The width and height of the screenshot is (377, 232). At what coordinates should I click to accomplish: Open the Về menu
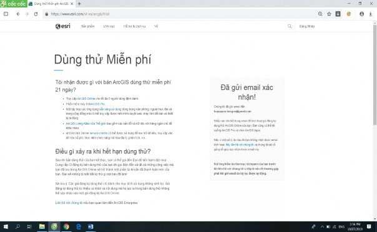pos(156,26)
